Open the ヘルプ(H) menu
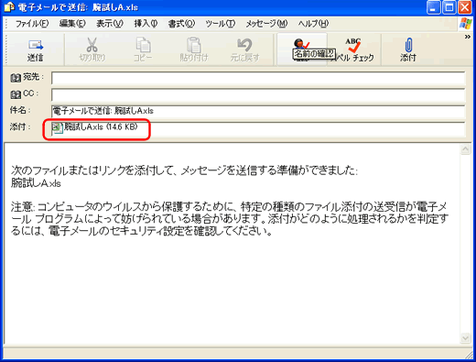 tap(313, 24)
